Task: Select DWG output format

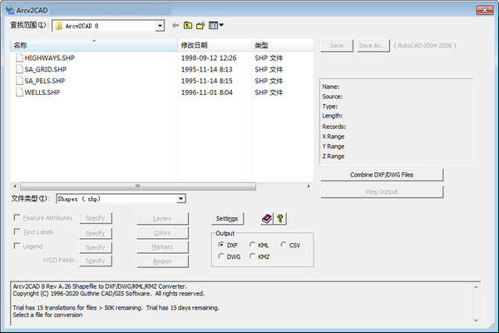Action: tap(221, 256)
